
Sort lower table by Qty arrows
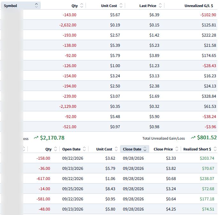pos(56,149)
